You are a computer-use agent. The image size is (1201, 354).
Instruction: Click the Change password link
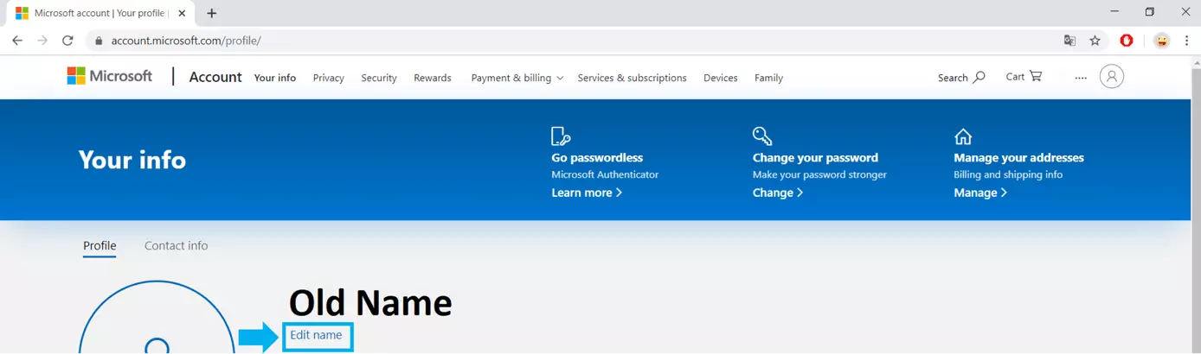tap(778, 193)
